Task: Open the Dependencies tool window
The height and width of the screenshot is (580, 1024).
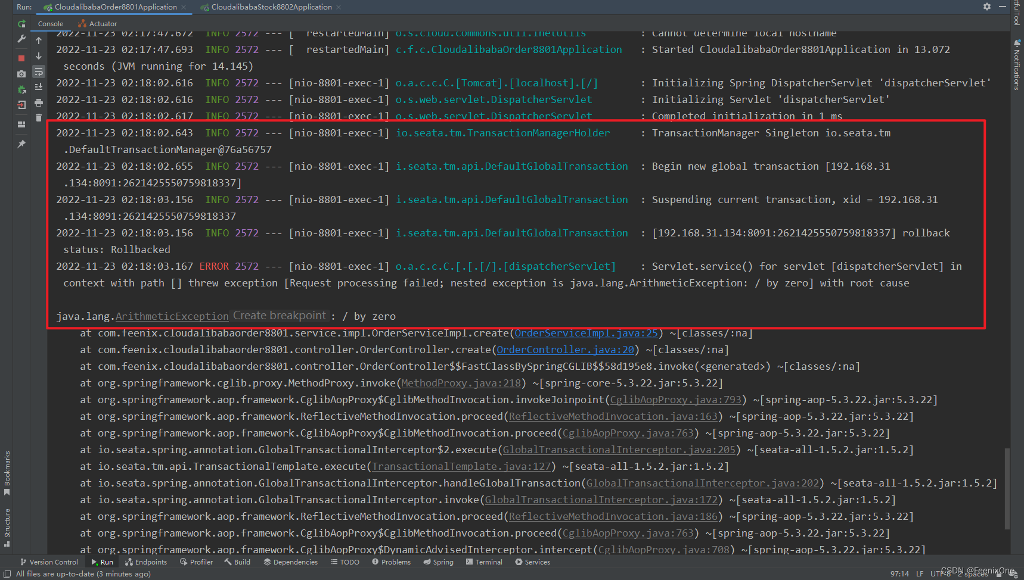Action: 290,562
